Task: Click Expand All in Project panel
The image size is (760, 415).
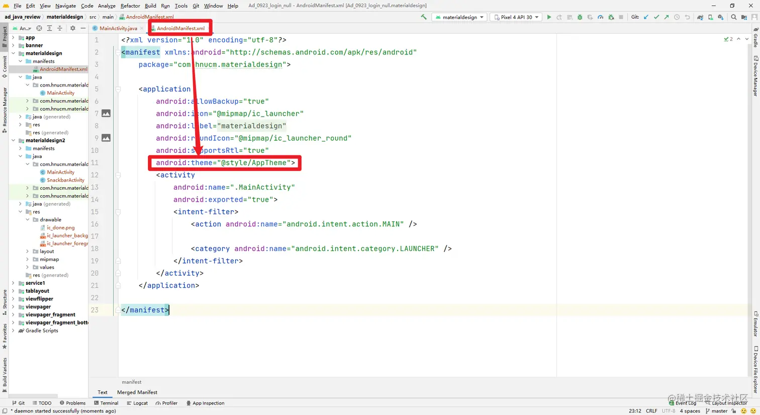Action: coord(49,28)
